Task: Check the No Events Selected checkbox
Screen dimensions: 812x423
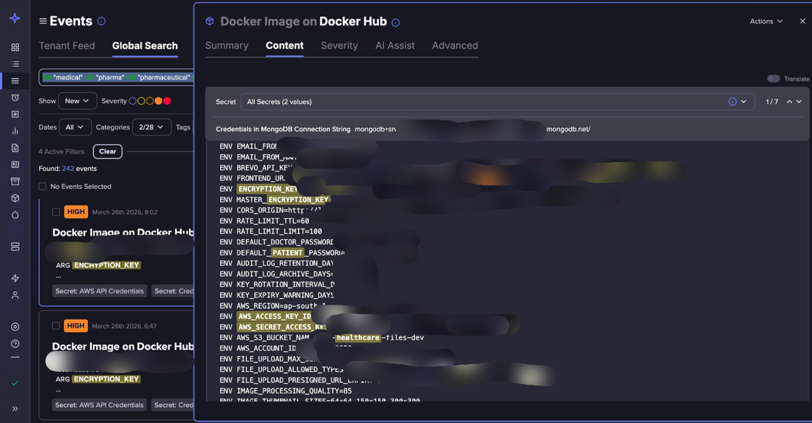Action: click(43, 186)
